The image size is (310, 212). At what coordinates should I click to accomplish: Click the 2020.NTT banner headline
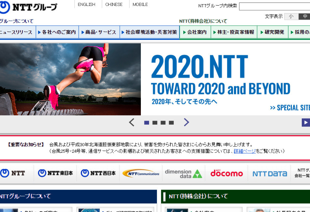(x=200, y=67)
